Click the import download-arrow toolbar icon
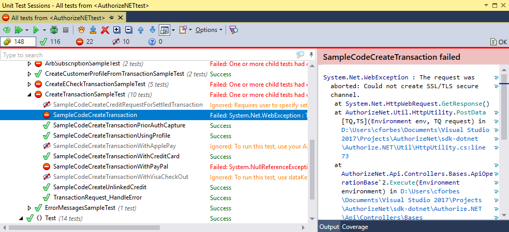This screenshot has width=509, height=232. (93, 30)
